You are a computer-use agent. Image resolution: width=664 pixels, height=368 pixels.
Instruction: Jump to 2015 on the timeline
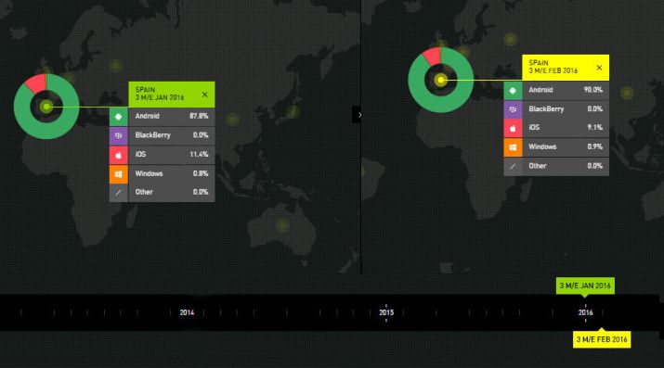coord(386,312)
